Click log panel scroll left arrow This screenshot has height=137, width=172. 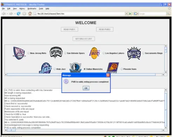(x=6, y=130)
